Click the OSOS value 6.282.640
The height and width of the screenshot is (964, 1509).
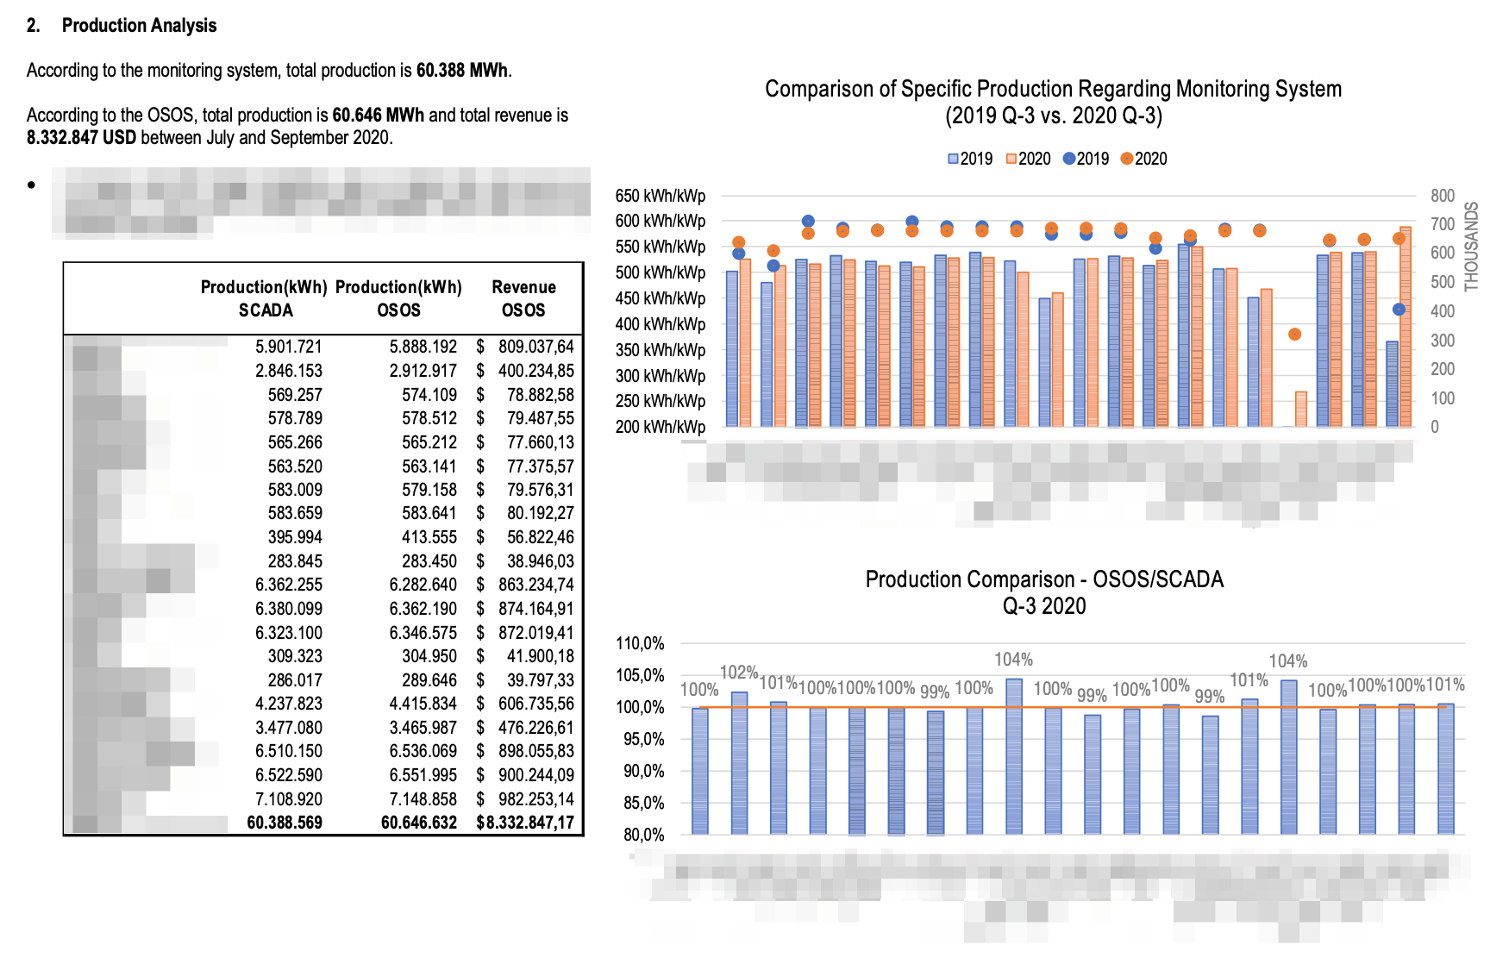(x=423, y=585)
